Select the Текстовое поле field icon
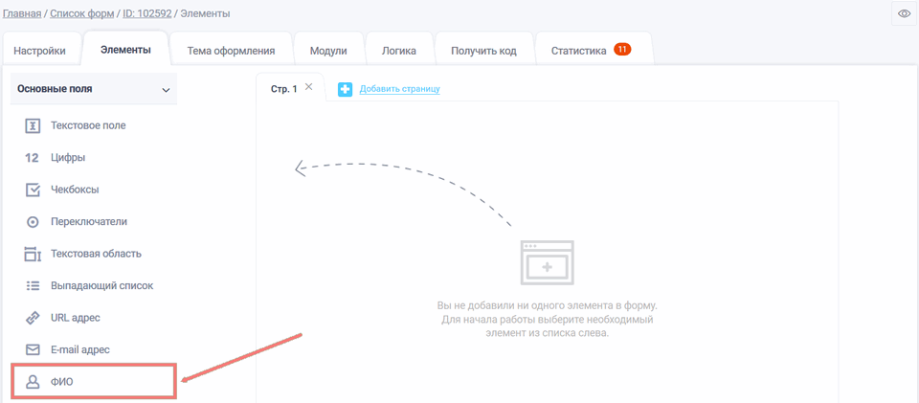 pyautogui.click(x=33, y=125)
